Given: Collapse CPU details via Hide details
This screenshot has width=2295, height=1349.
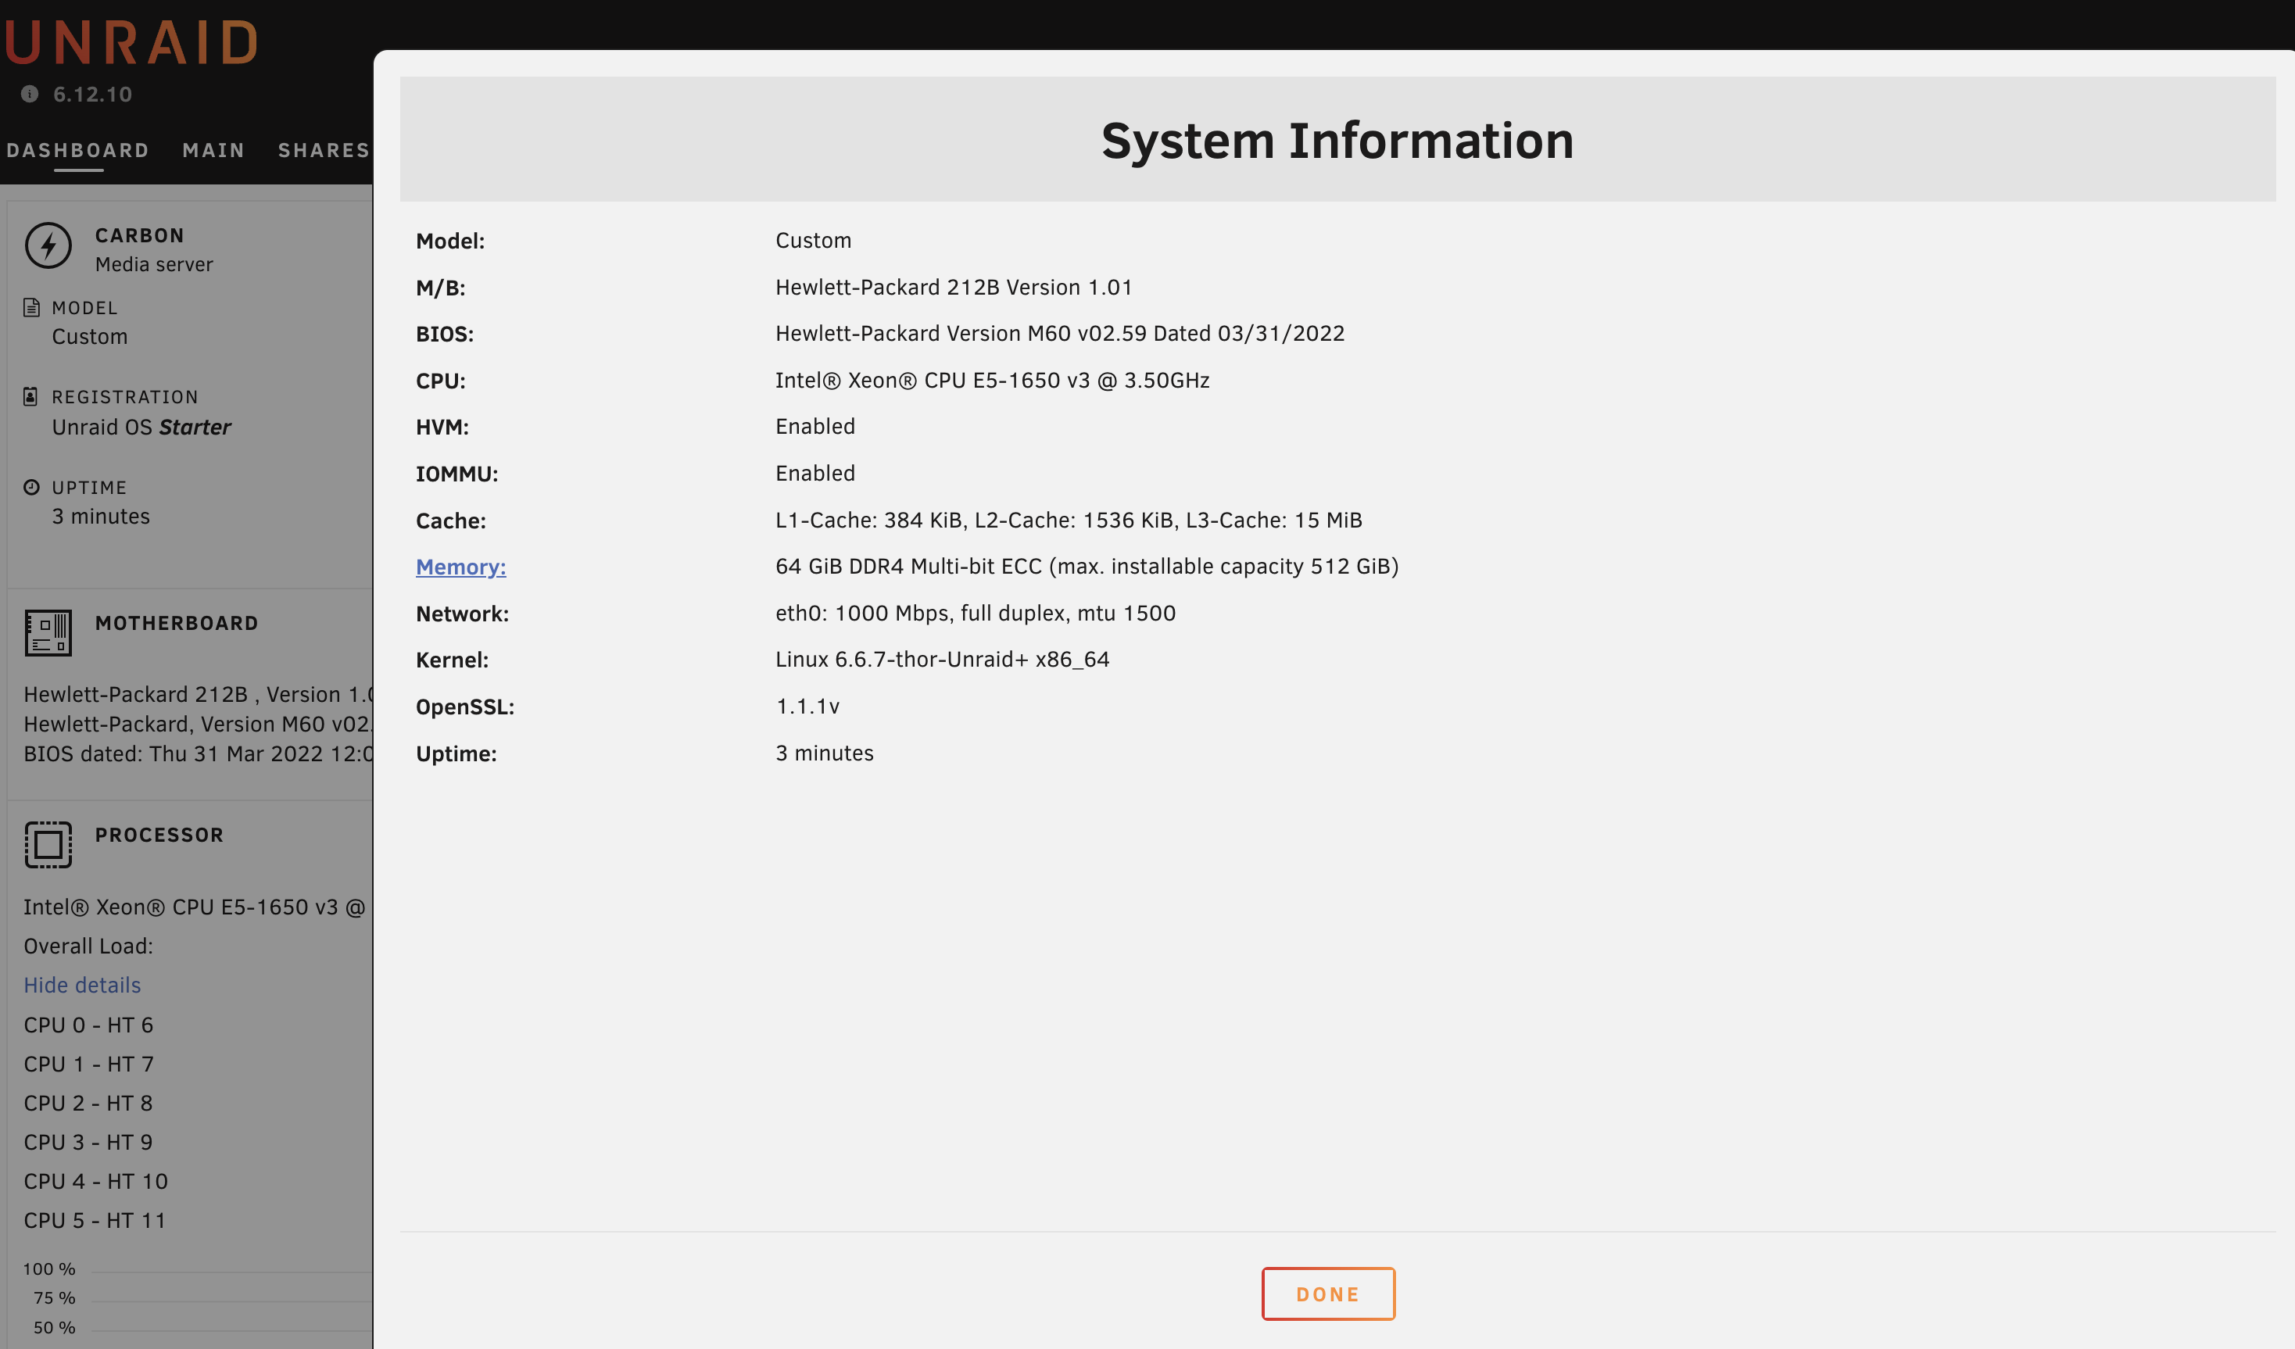Looking at the screenshot, I should click(82, 985).
